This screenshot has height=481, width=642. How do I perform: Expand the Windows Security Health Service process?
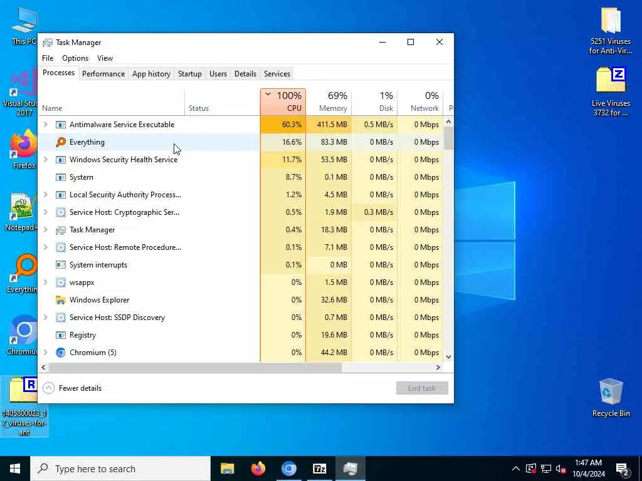pos(46,160)
